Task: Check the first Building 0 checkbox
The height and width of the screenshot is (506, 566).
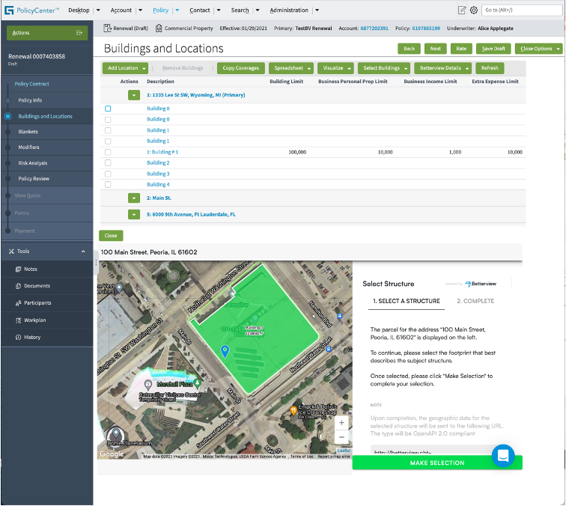Action: 108,109
